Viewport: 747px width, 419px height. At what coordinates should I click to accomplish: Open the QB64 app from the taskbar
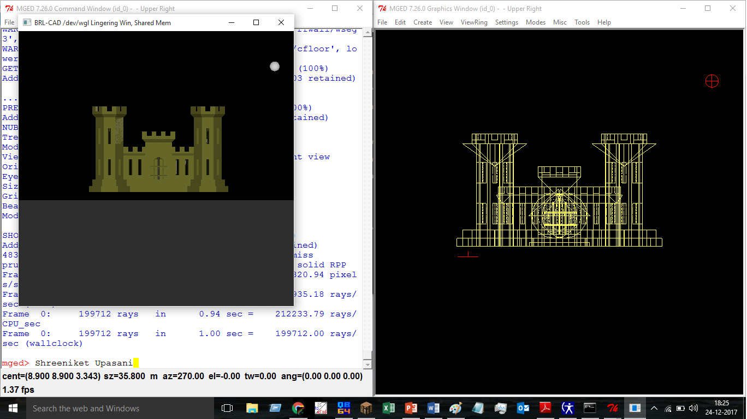click(343, 408)
